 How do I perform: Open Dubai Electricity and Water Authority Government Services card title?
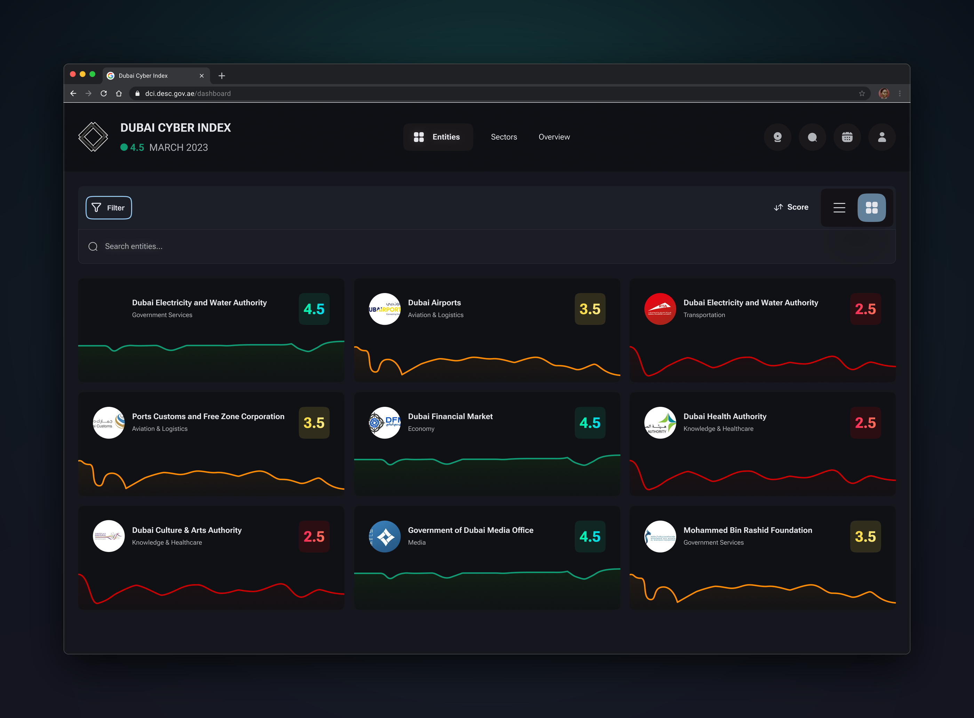click(x=199, y=302)
